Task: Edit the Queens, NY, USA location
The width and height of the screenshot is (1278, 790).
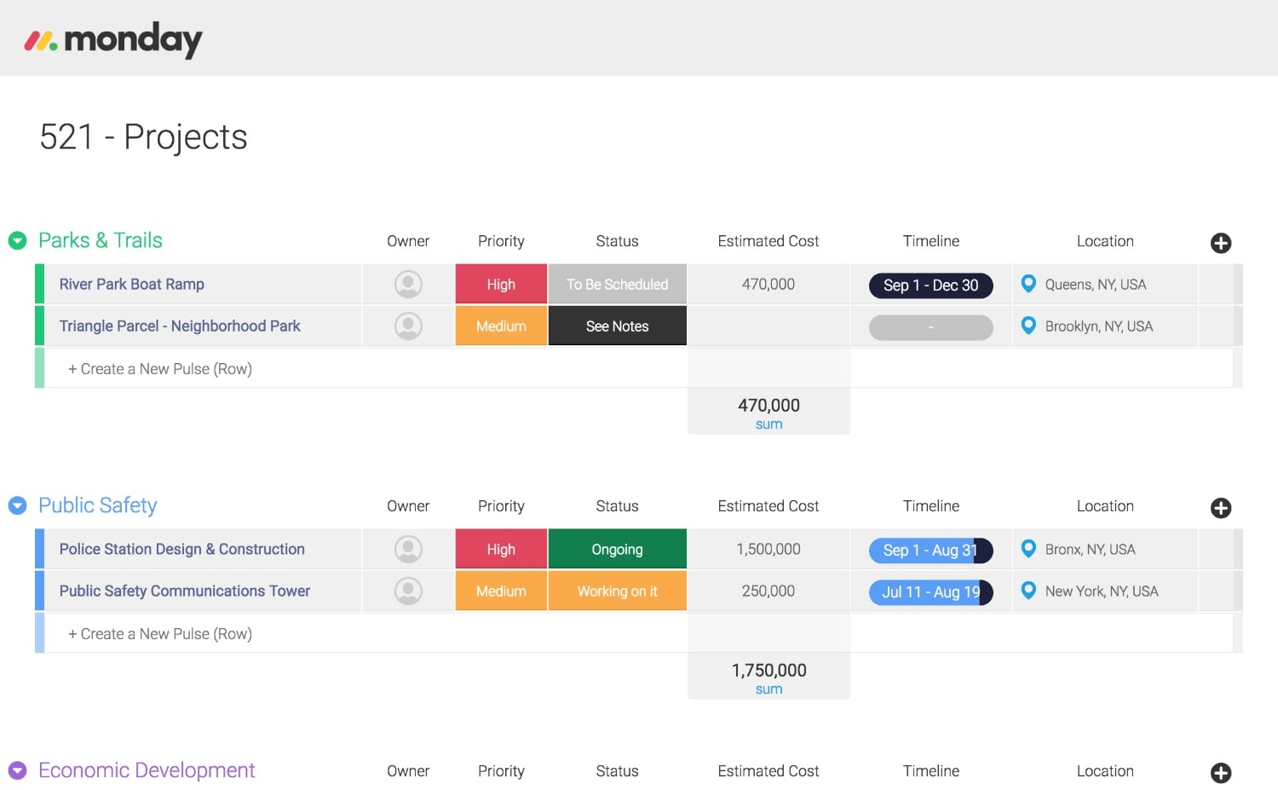Action: coord(1096,285)
